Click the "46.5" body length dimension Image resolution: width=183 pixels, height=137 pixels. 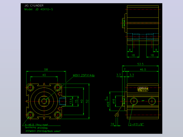[143, 70]
